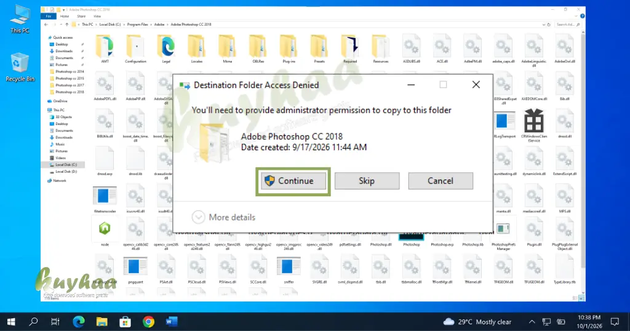The height and width of the screenshot is (331, 630).
Task: Select Local Disk (C:) in navigation pane
Action: tap(66, 165)
